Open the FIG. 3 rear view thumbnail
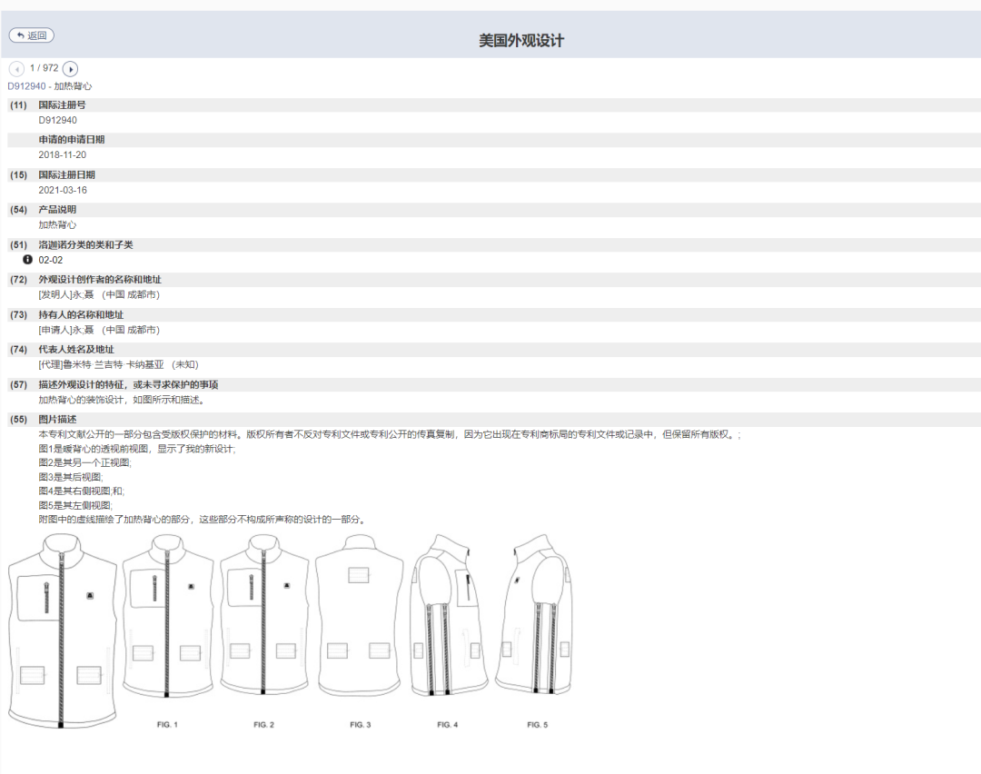Viewport: 981px width, 774px height. click(x=360, y=616)
